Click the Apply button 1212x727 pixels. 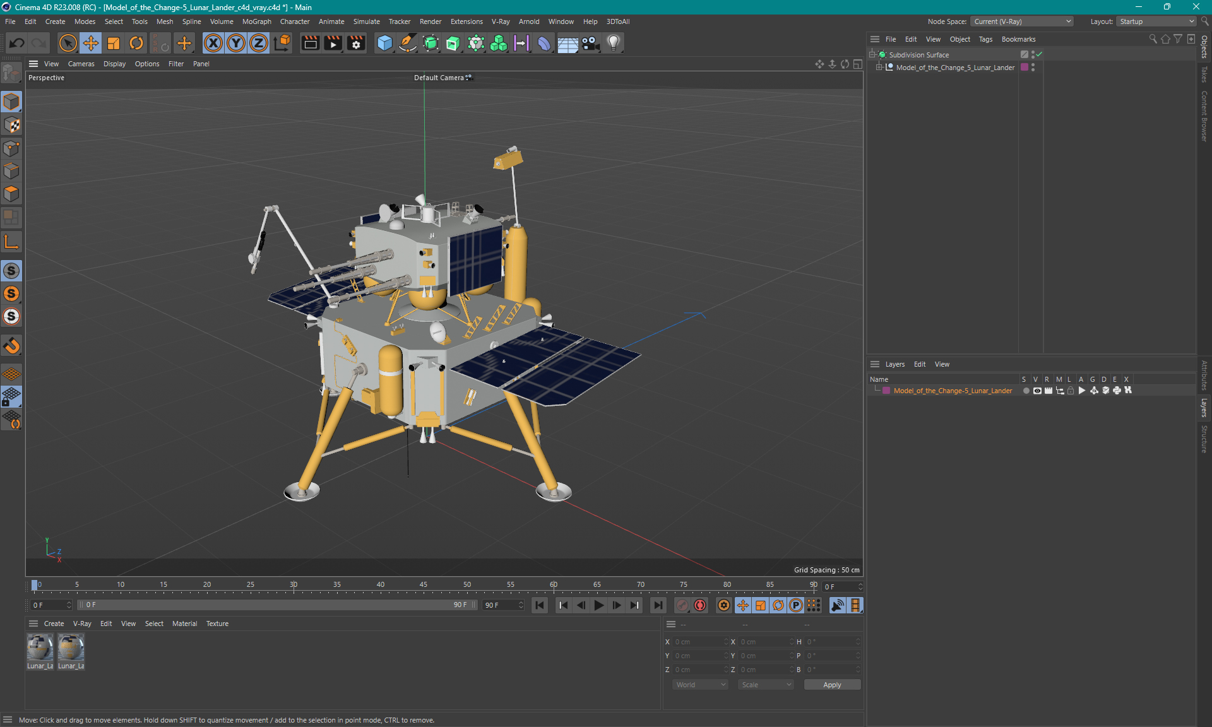(x=832, y=685)
